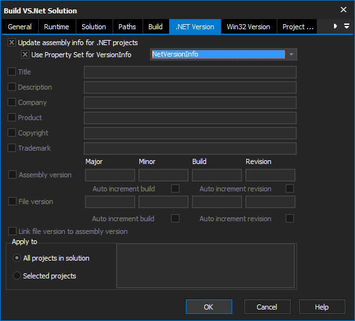
Task: Enable the Assembly version checkbox
Action: coord(12,175)
